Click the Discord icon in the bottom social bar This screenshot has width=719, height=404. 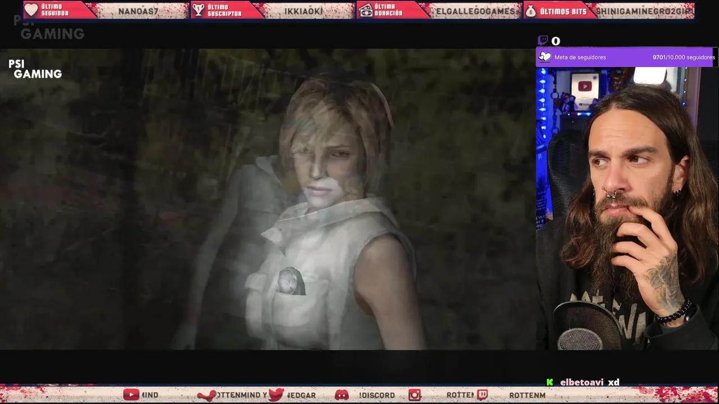coord(342,395)
